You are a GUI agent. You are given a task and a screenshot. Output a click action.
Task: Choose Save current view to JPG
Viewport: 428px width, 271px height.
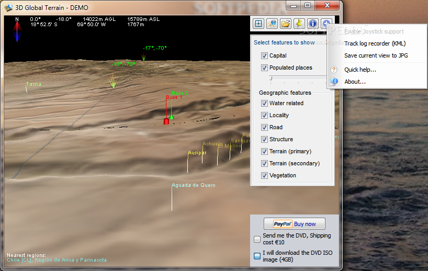(x=377, y=55)
